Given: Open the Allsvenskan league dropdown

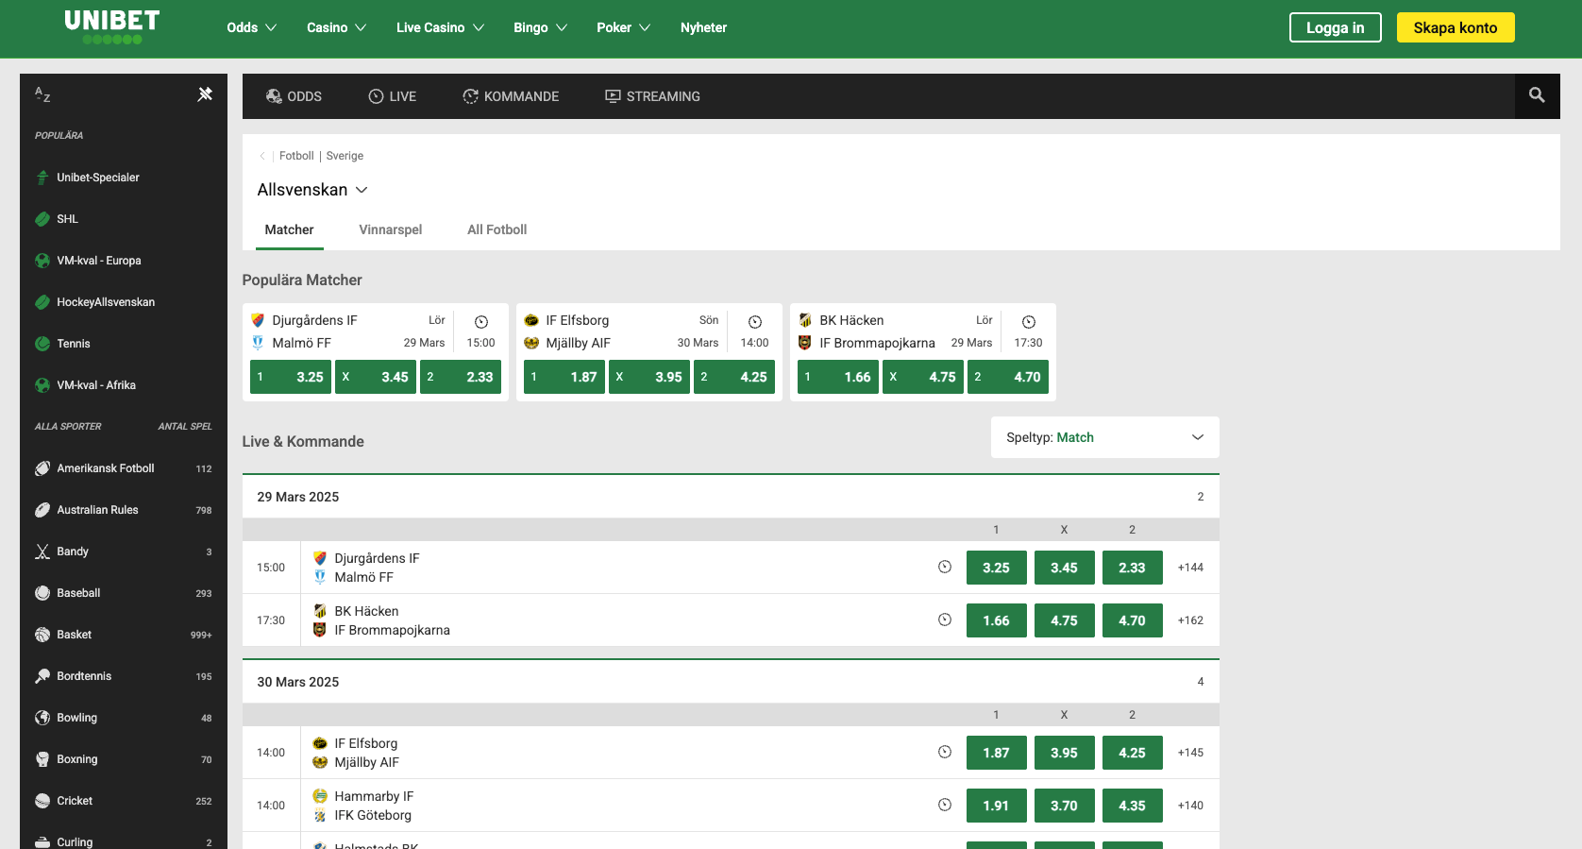Looking at the screenshot, I should [312, 190].
